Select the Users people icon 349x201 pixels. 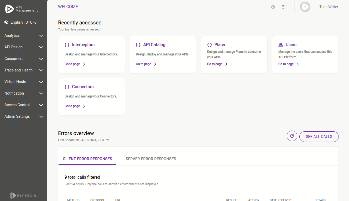pyautogui.click(x=280, y=45)
